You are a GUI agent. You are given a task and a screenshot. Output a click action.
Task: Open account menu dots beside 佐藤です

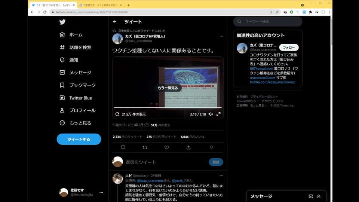click(101, 192)
